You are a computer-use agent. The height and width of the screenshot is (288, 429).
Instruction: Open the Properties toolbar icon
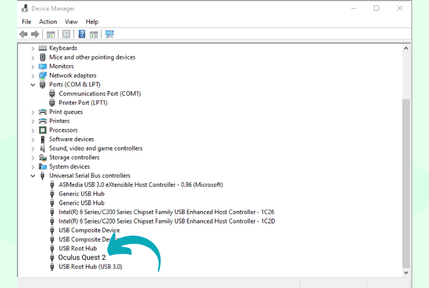point(66,34)
